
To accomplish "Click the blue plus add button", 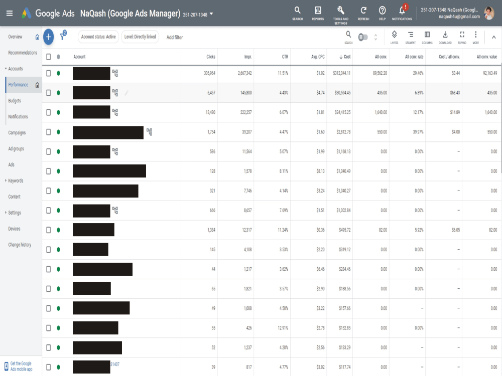I will pyautogui.click(x=48, y=37).
